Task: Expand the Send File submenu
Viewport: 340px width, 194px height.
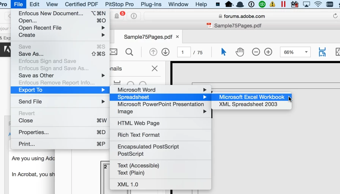Action: coord(60,102)
